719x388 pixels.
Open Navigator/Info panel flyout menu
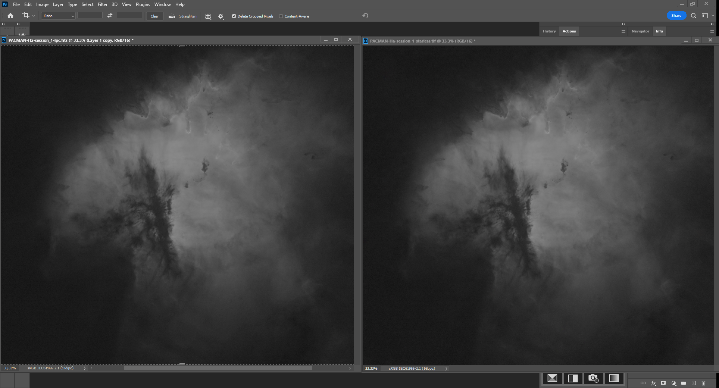tap(712, 31)
